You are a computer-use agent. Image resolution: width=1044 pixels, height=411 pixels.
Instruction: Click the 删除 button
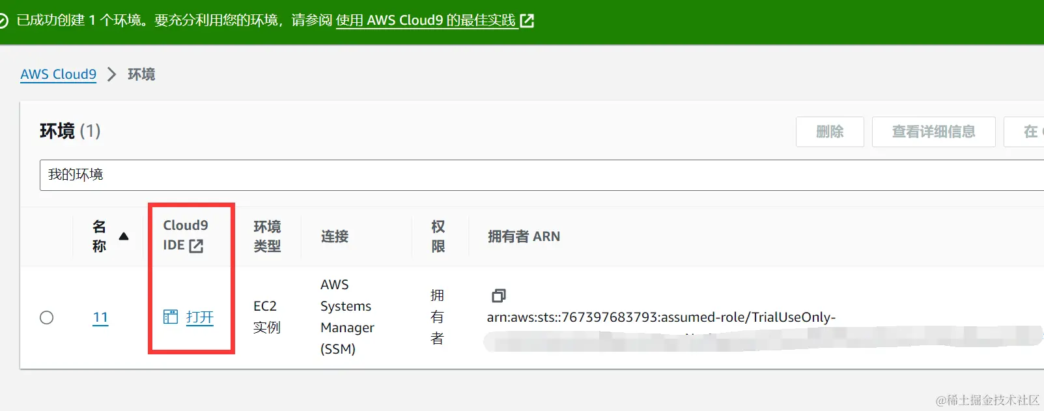coord(830,132)
